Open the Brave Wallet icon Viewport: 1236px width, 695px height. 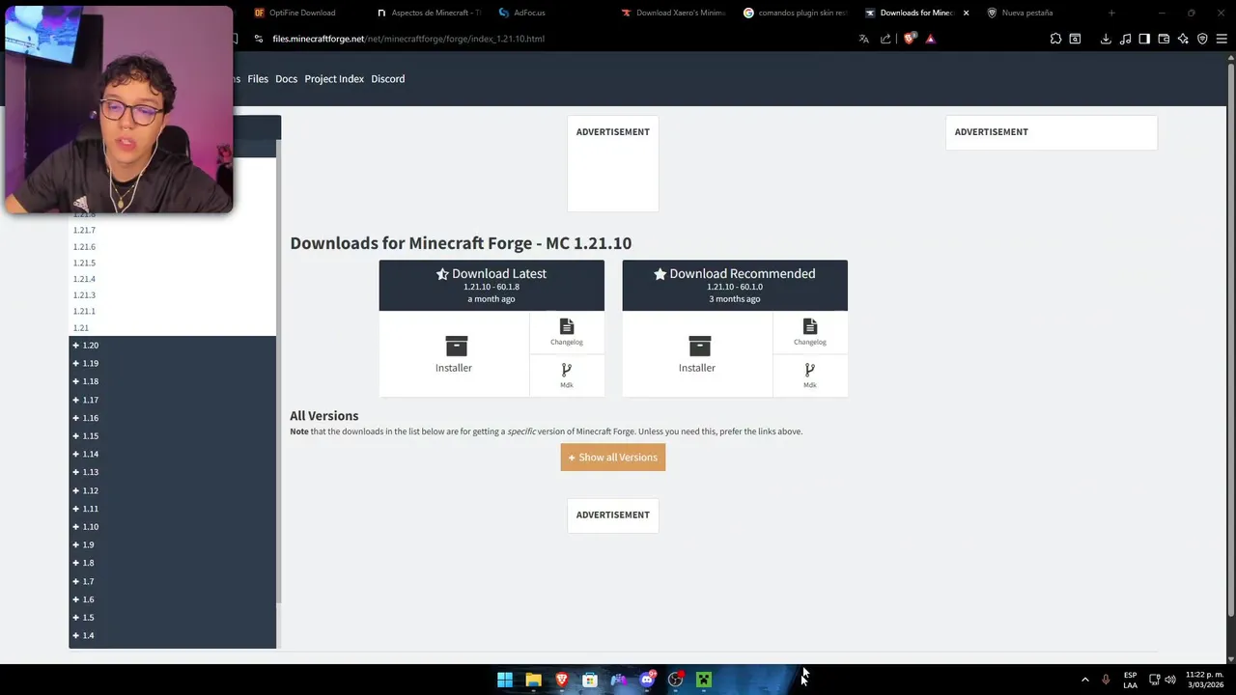coord(1164,39)
